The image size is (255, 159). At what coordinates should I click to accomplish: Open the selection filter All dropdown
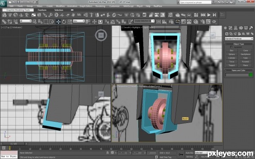coord(25,21)
